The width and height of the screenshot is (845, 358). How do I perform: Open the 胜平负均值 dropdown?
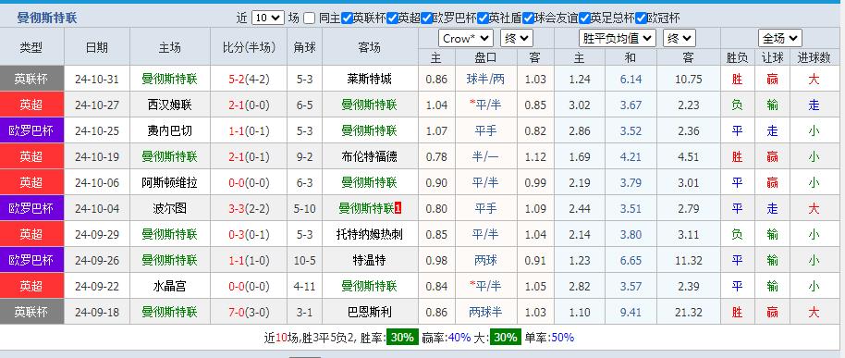(x=618, y=38)
